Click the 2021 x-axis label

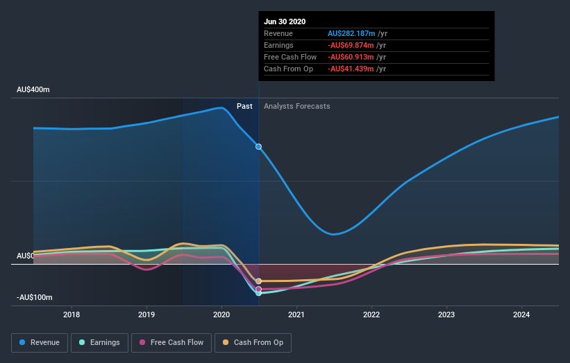tap(296, 315)
